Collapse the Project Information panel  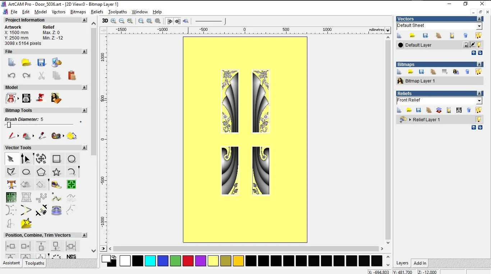point(84,20)
